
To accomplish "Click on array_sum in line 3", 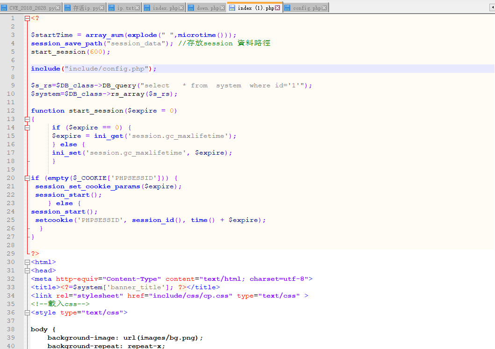I will point(105,35).
